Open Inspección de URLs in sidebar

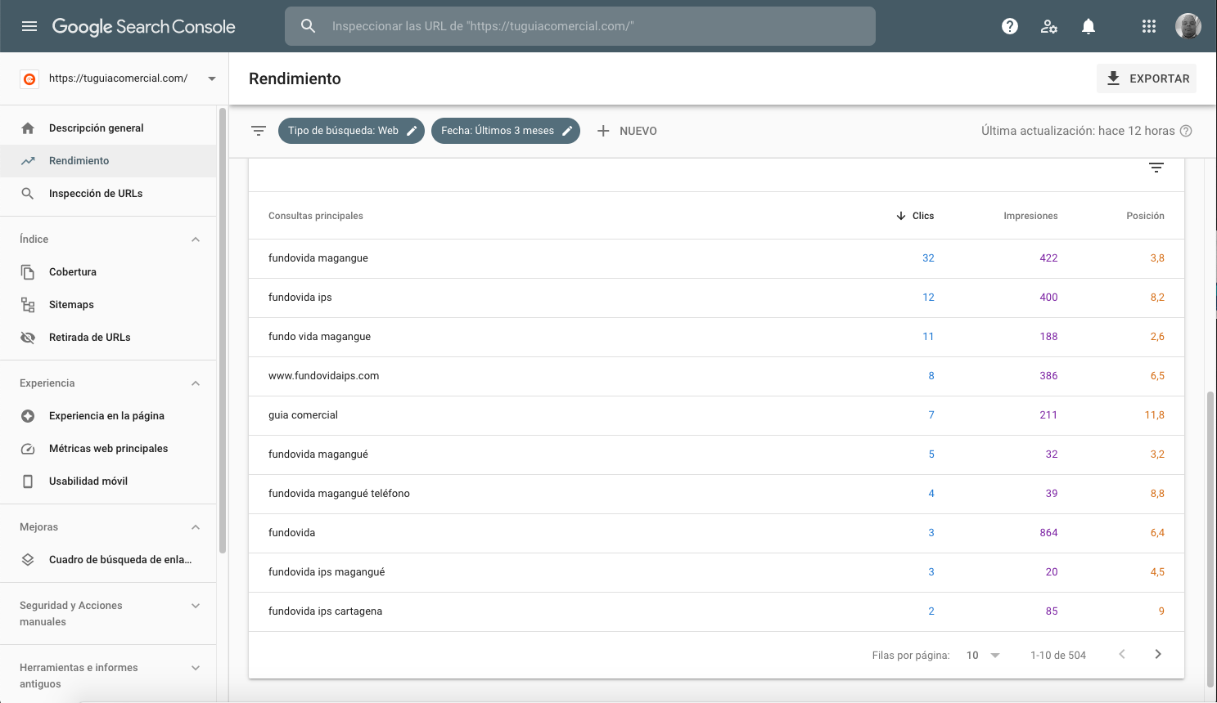[x=108, y=194]
